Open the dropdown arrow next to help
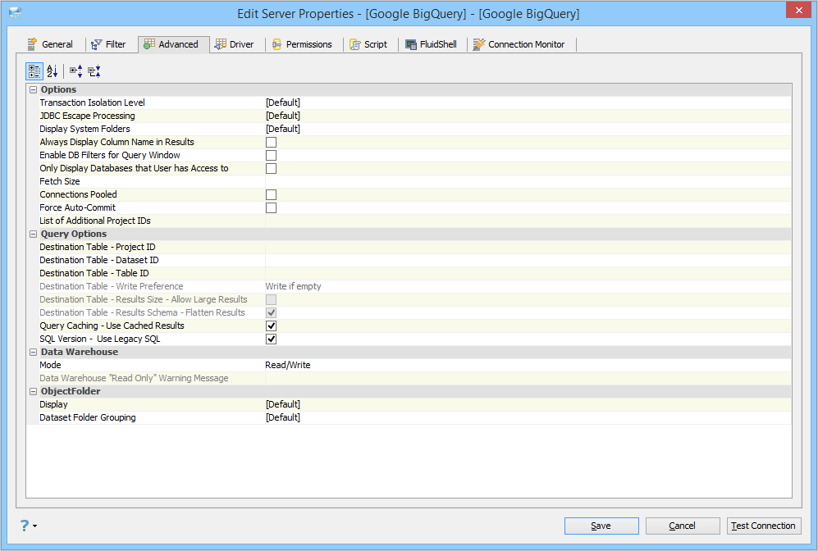 pos(35,526)
